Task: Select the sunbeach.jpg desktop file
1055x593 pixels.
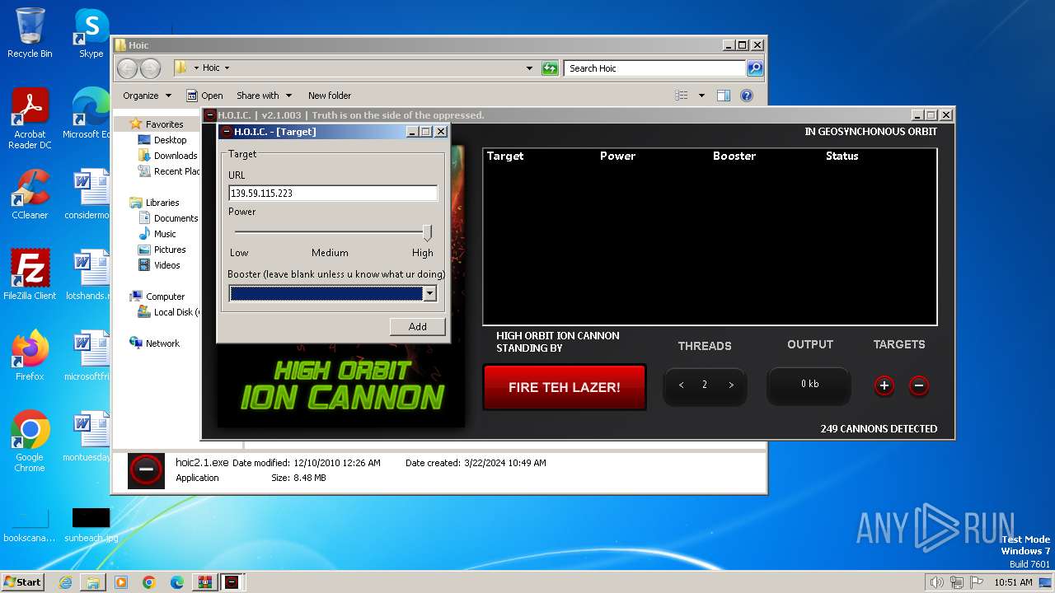Action: point(91,525)
